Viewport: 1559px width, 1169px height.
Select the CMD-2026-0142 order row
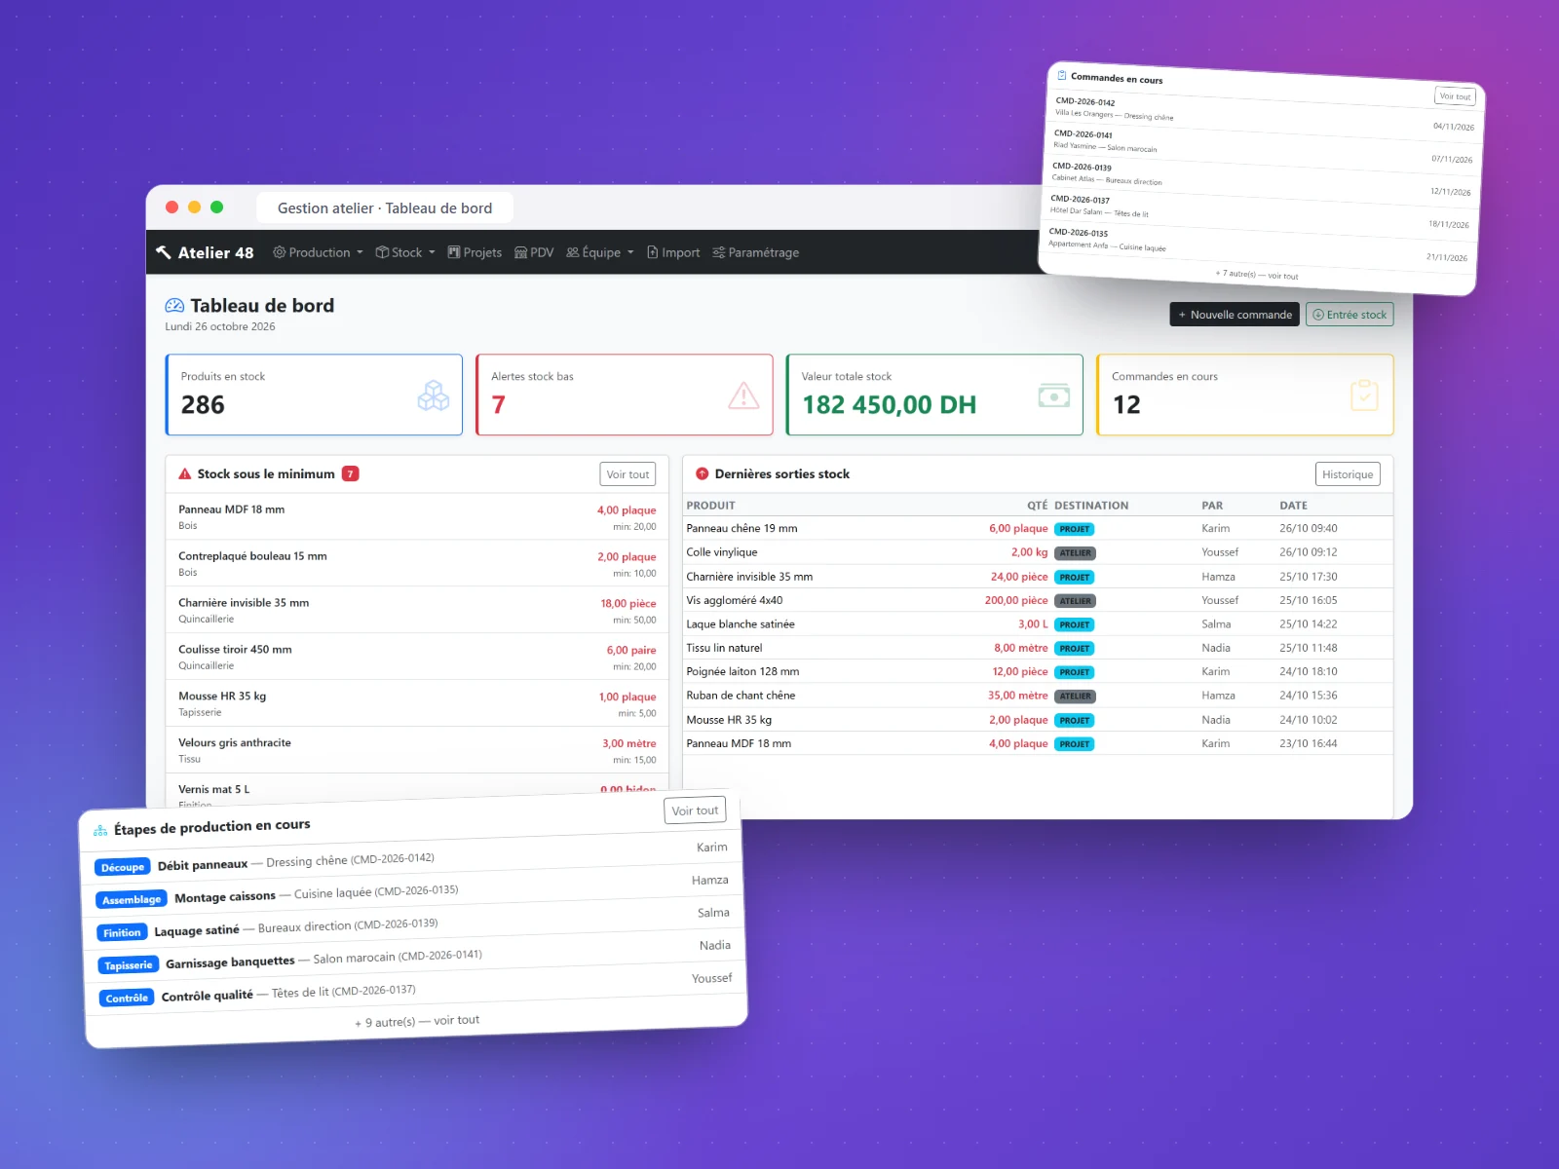click(1264, 114)
